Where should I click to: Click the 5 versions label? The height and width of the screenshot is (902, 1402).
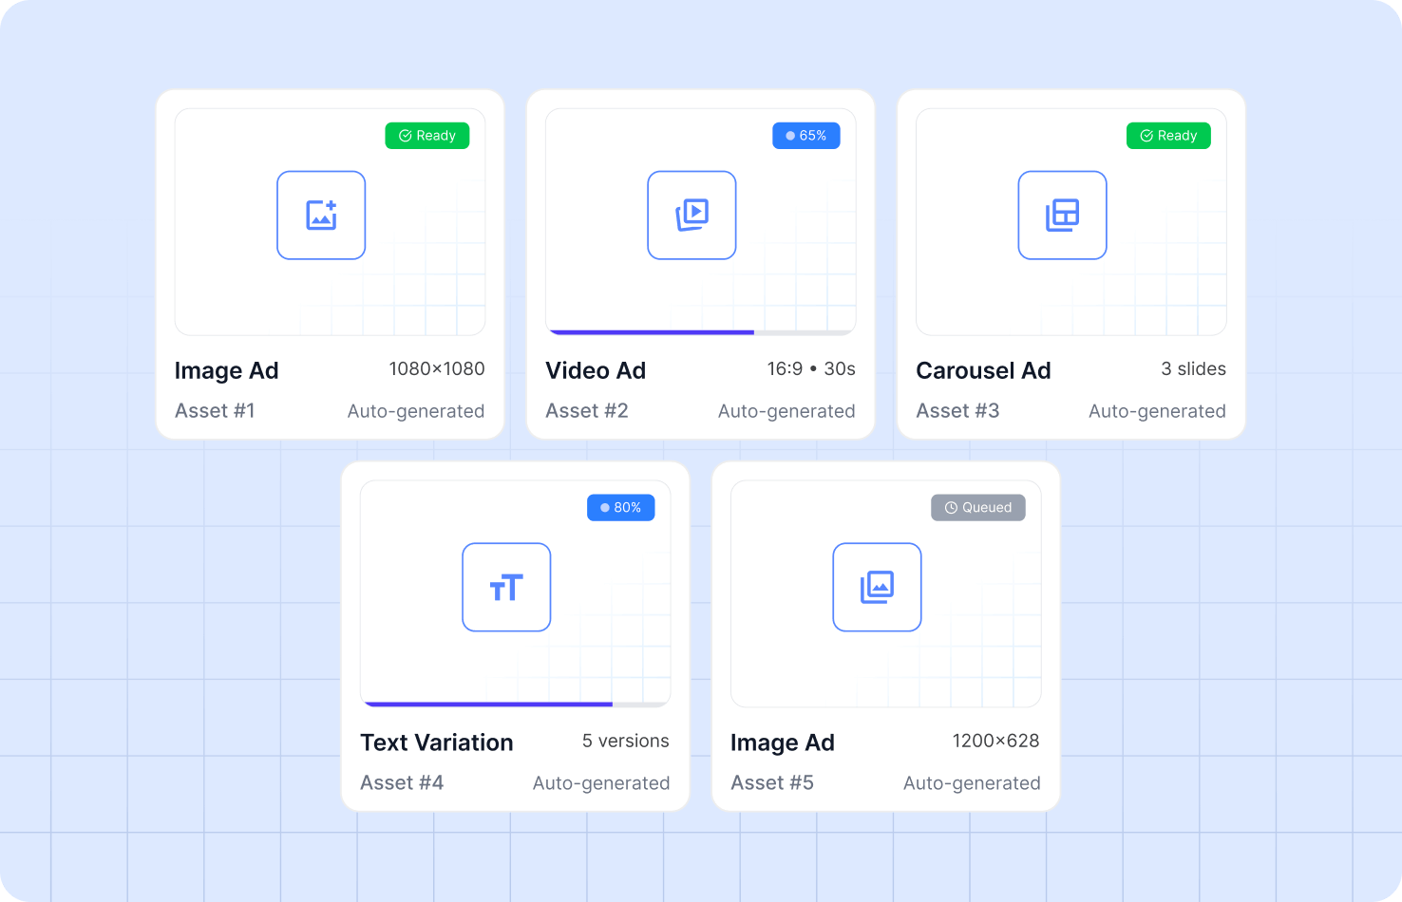(x=625, y=742)
